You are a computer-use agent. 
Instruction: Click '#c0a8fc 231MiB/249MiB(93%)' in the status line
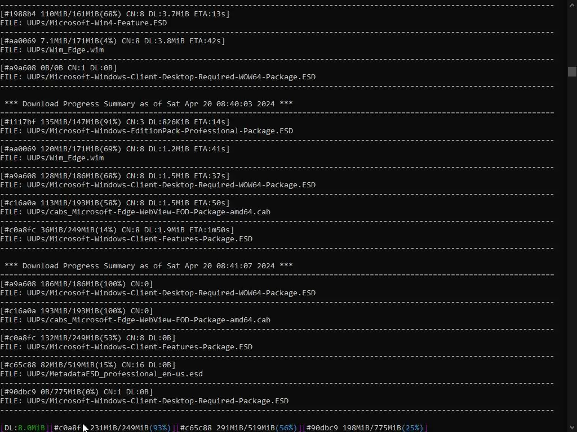pos(112,428)
